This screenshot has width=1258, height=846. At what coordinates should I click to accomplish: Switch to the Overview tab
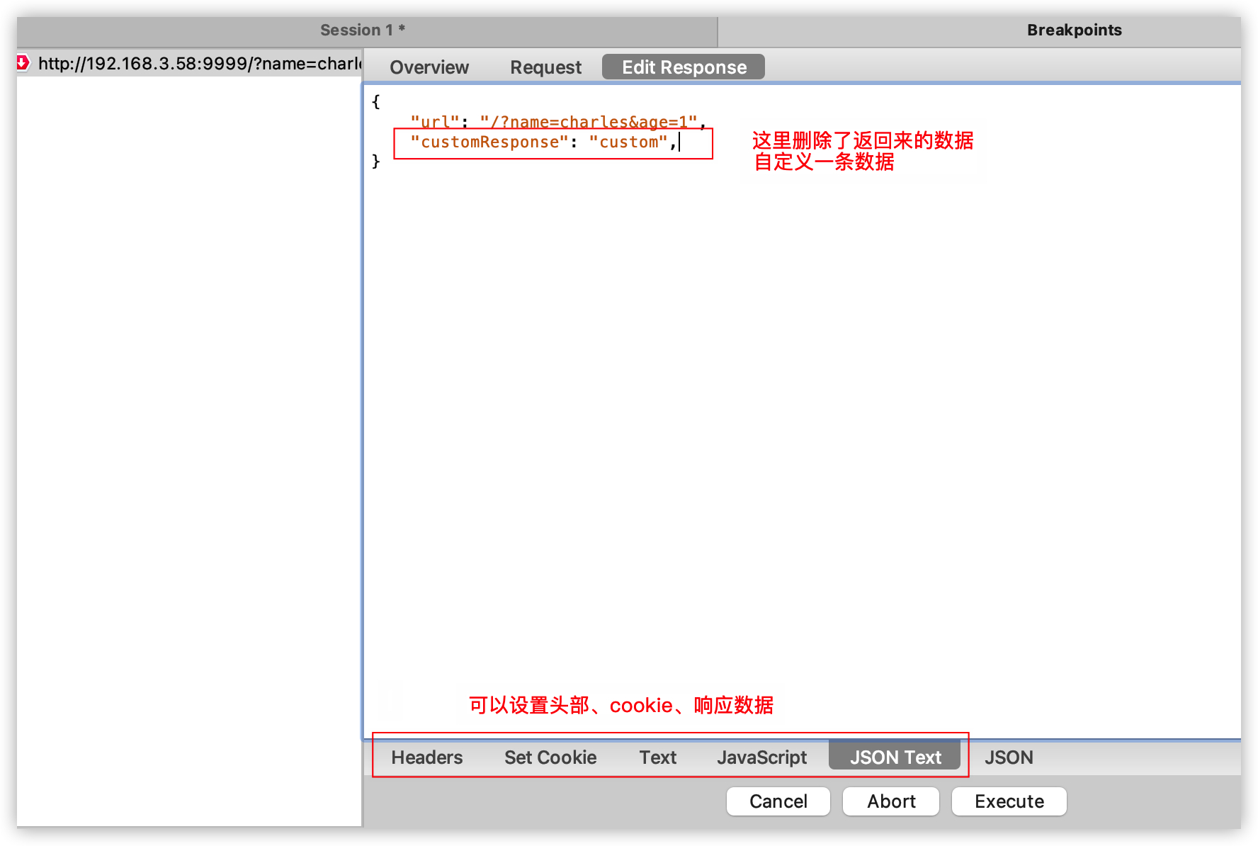point(429,67)
